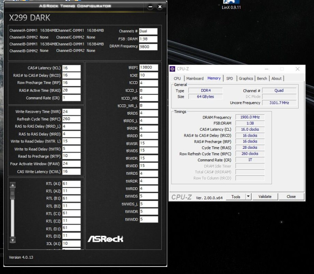Go to the Bench tab
This screenshot has width=314, height=274.
coord(262,79)
